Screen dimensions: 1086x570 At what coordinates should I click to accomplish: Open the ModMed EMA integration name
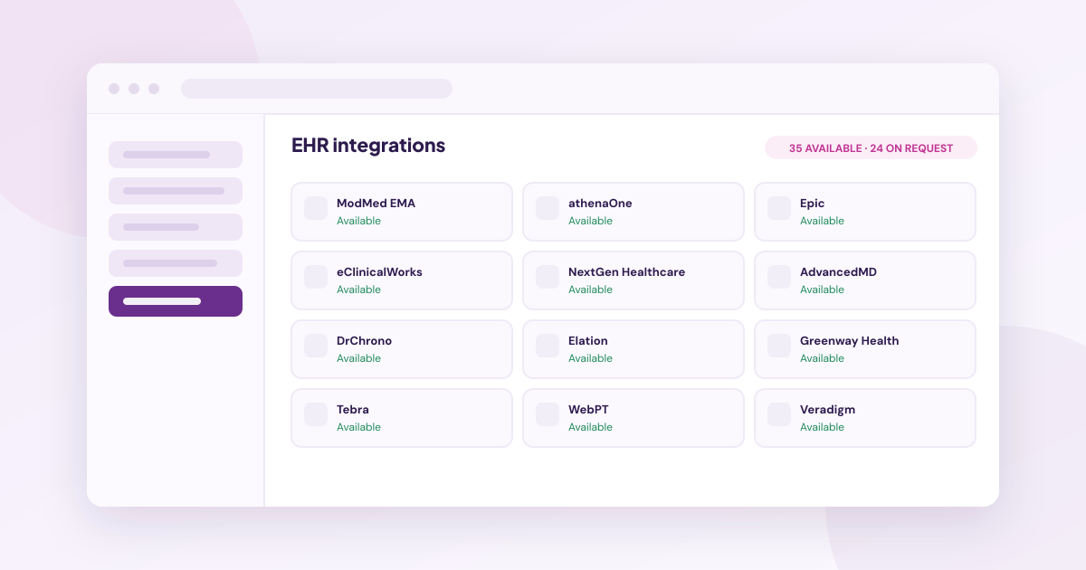coord(376,204)
